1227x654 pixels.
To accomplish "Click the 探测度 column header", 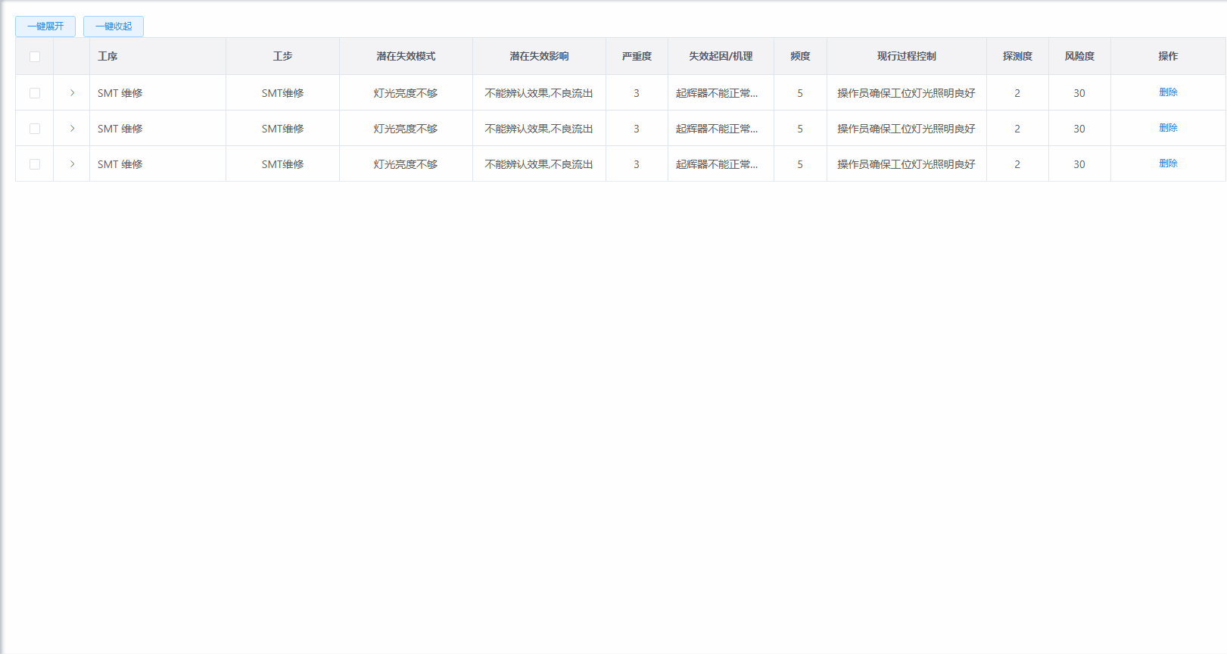I will click(x=1017, y=56).
